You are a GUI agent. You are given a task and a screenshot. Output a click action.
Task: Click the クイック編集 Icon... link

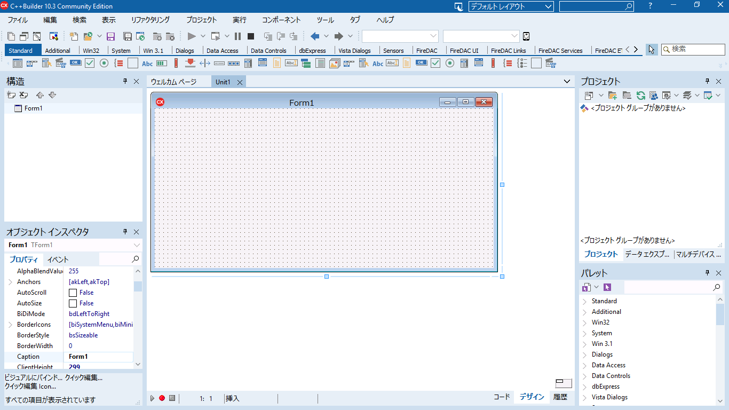pyautogui.click(x=30, y=386)
